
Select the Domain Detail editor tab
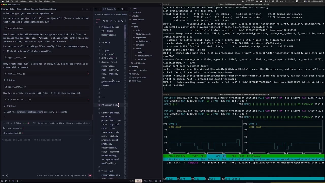click(109, 9)
